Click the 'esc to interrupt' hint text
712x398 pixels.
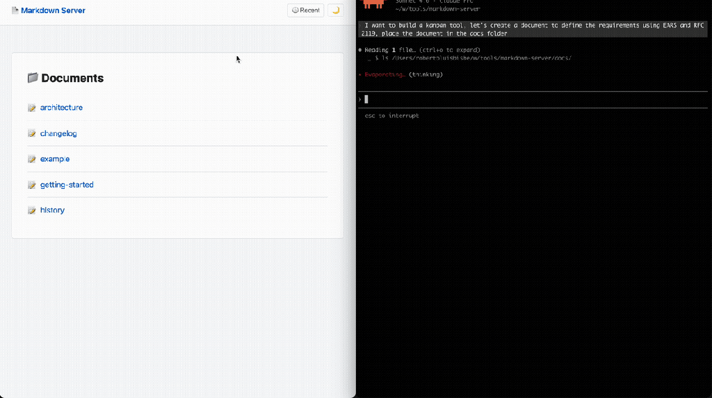(x=391, y=116)
